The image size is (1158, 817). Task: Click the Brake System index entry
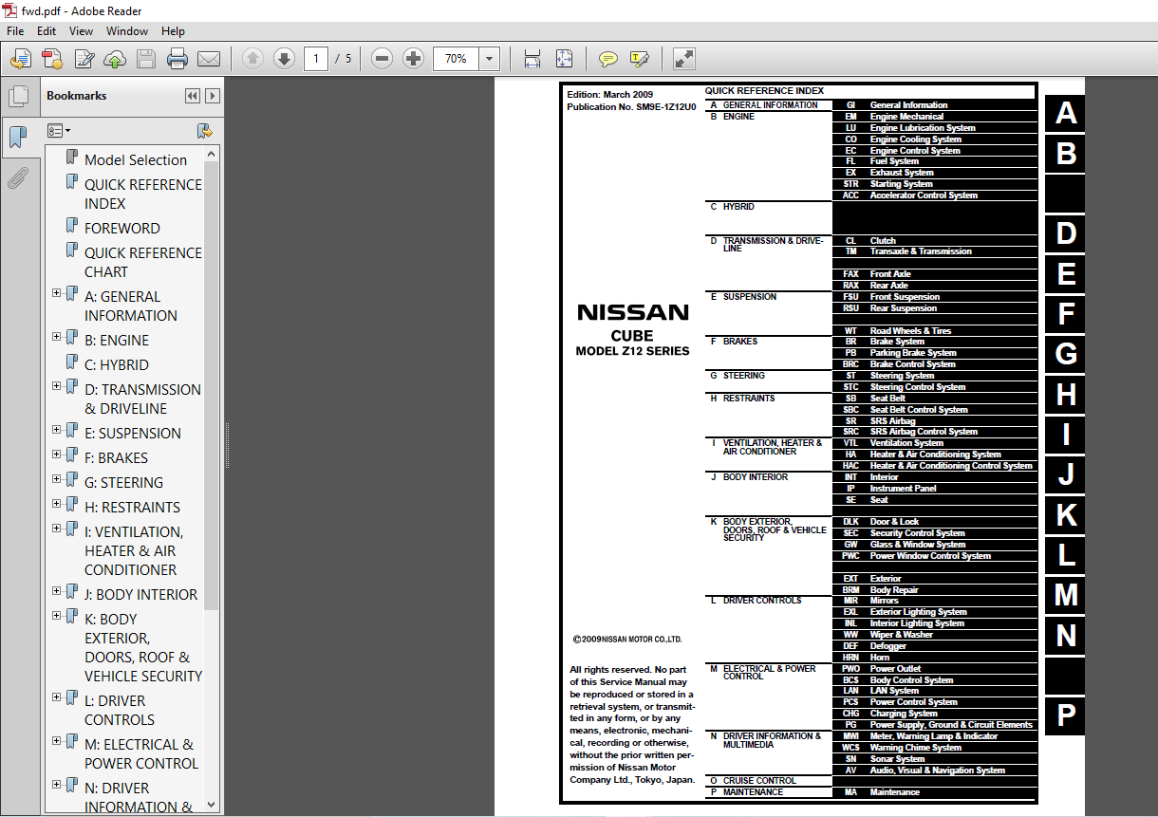(x=897, y=342)
